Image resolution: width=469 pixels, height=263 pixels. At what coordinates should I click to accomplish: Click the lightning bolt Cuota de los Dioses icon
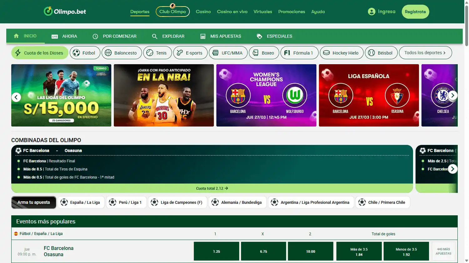point(18,53)
